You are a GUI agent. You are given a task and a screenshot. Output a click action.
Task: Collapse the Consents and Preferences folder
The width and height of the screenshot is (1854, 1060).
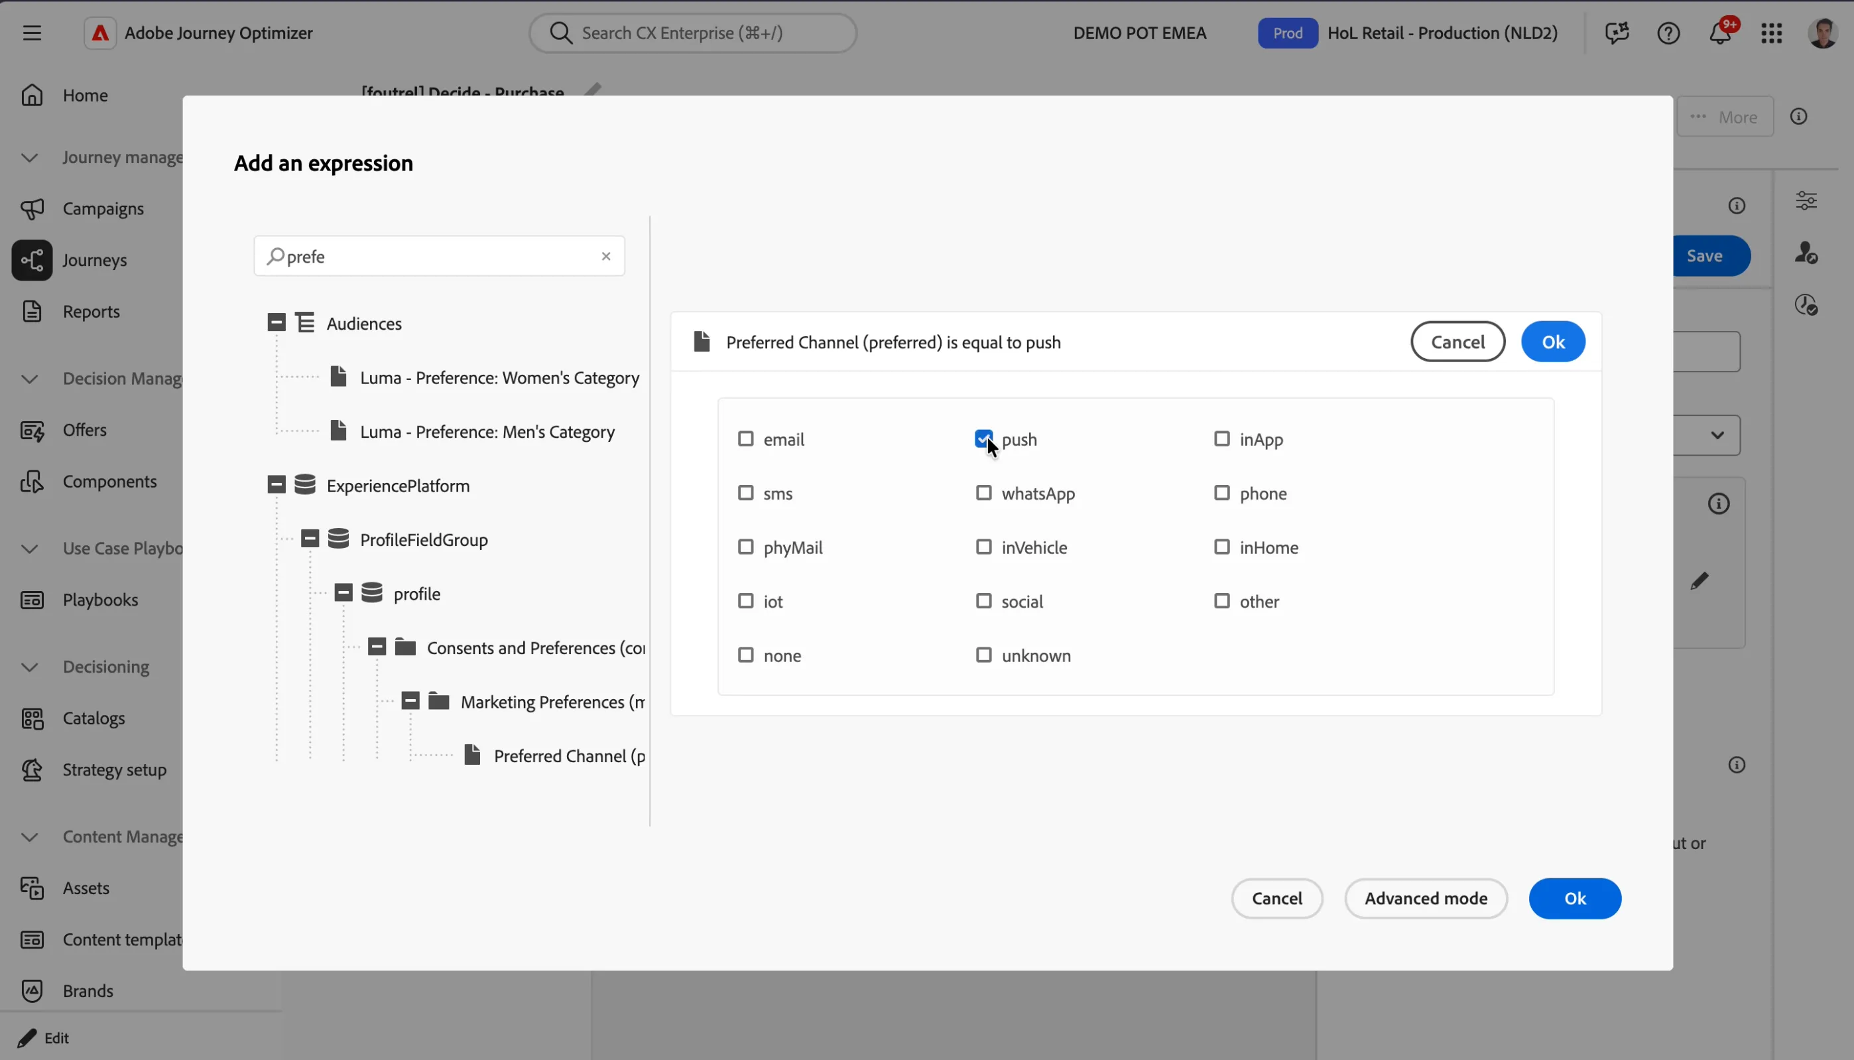377,647
